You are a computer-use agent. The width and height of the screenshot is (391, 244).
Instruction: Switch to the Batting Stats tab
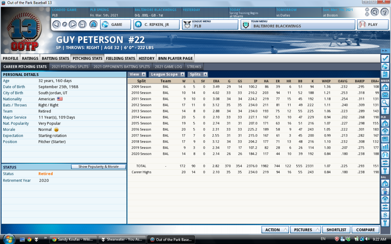coord(55,58)
